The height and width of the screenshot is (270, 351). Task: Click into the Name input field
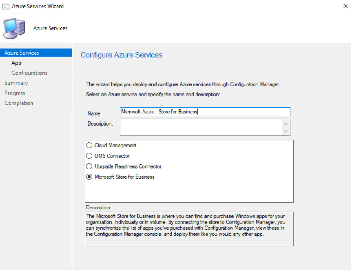tap(205, 112)
